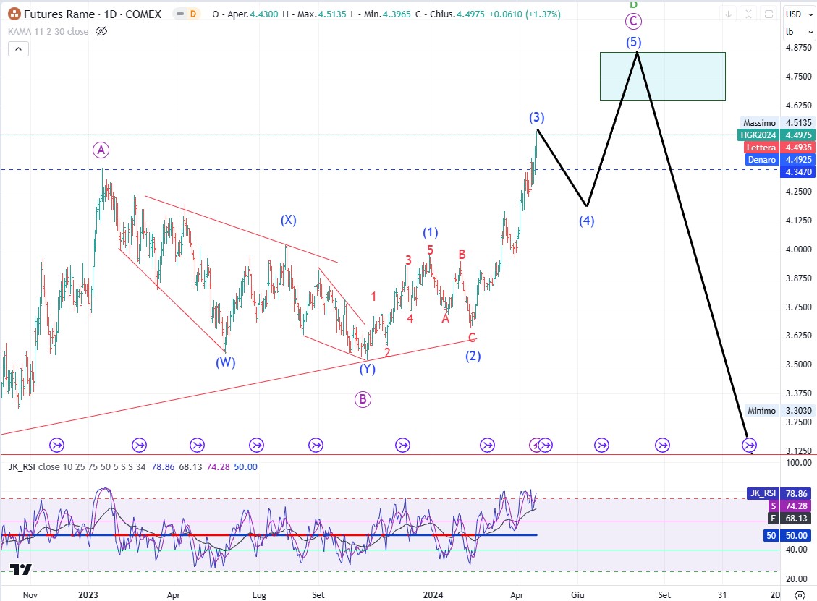Click the orange D delayed-data badge
The image size is (817, 601).
click(x=193, y=14)
